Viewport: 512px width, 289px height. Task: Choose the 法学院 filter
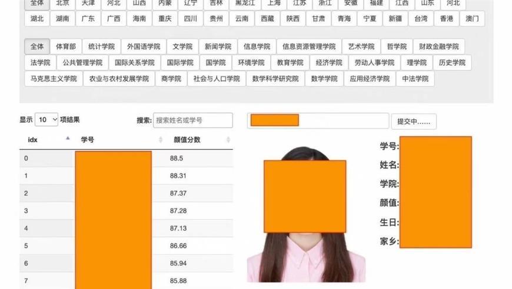(x=40, y=62)
